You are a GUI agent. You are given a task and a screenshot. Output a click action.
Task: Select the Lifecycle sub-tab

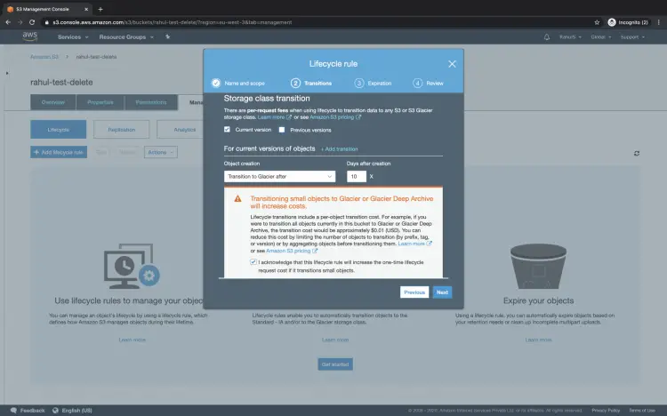[x=59, y=129]
